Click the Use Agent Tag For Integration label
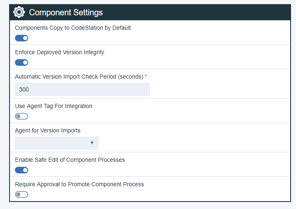 coord(53,106)
